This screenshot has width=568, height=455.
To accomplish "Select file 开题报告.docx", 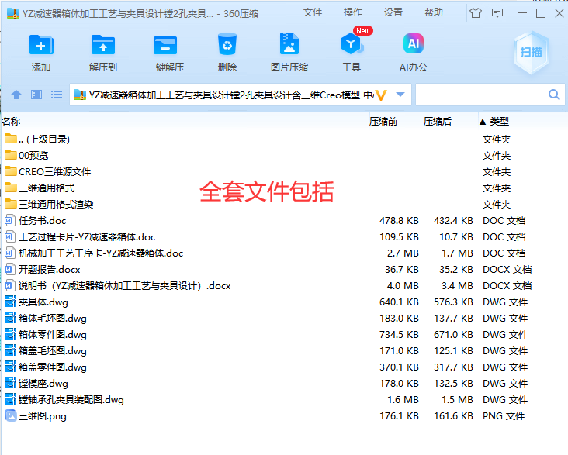I will click(43, 270).
